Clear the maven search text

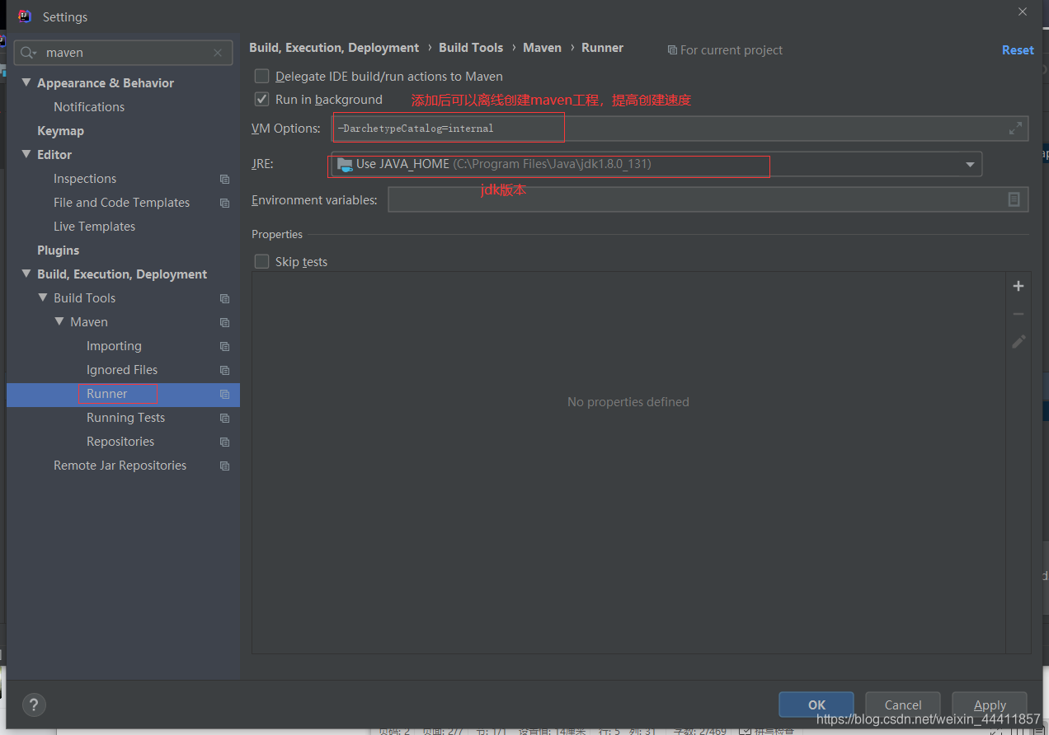click(218, 53)
